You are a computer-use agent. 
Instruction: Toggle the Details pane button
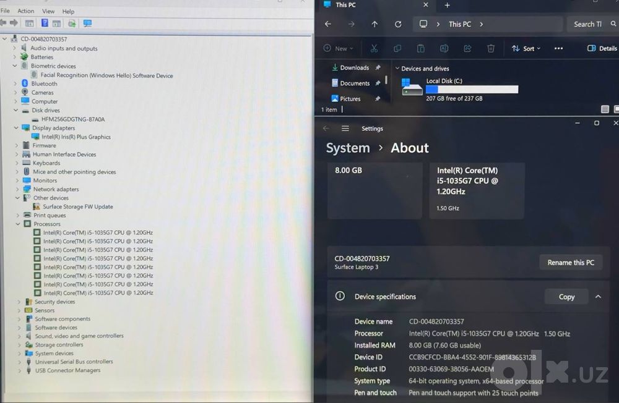point(602,48)
